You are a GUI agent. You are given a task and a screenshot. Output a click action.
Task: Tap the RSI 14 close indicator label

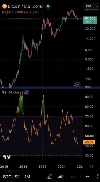tap(12, 92)
